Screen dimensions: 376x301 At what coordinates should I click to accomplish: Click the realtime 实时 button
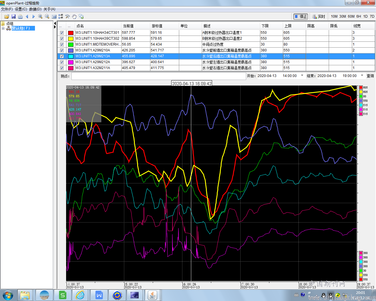[x=319, y=16]
